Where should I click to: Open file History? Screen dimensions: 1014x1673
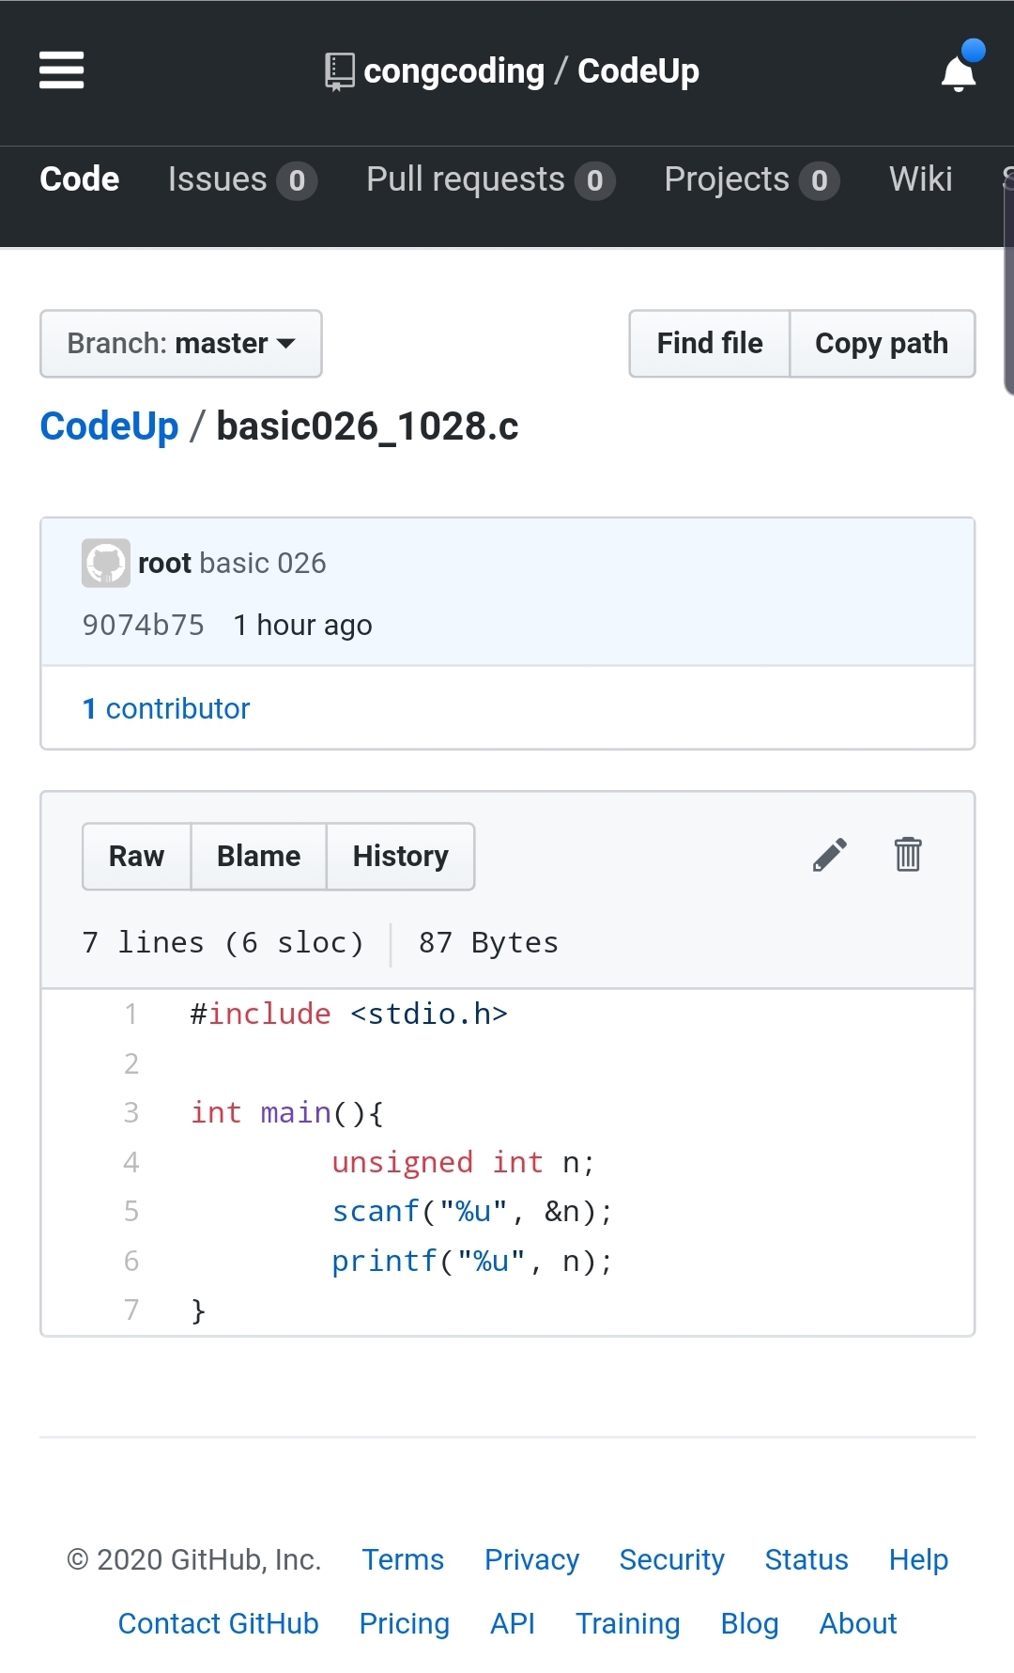[401, 857]
